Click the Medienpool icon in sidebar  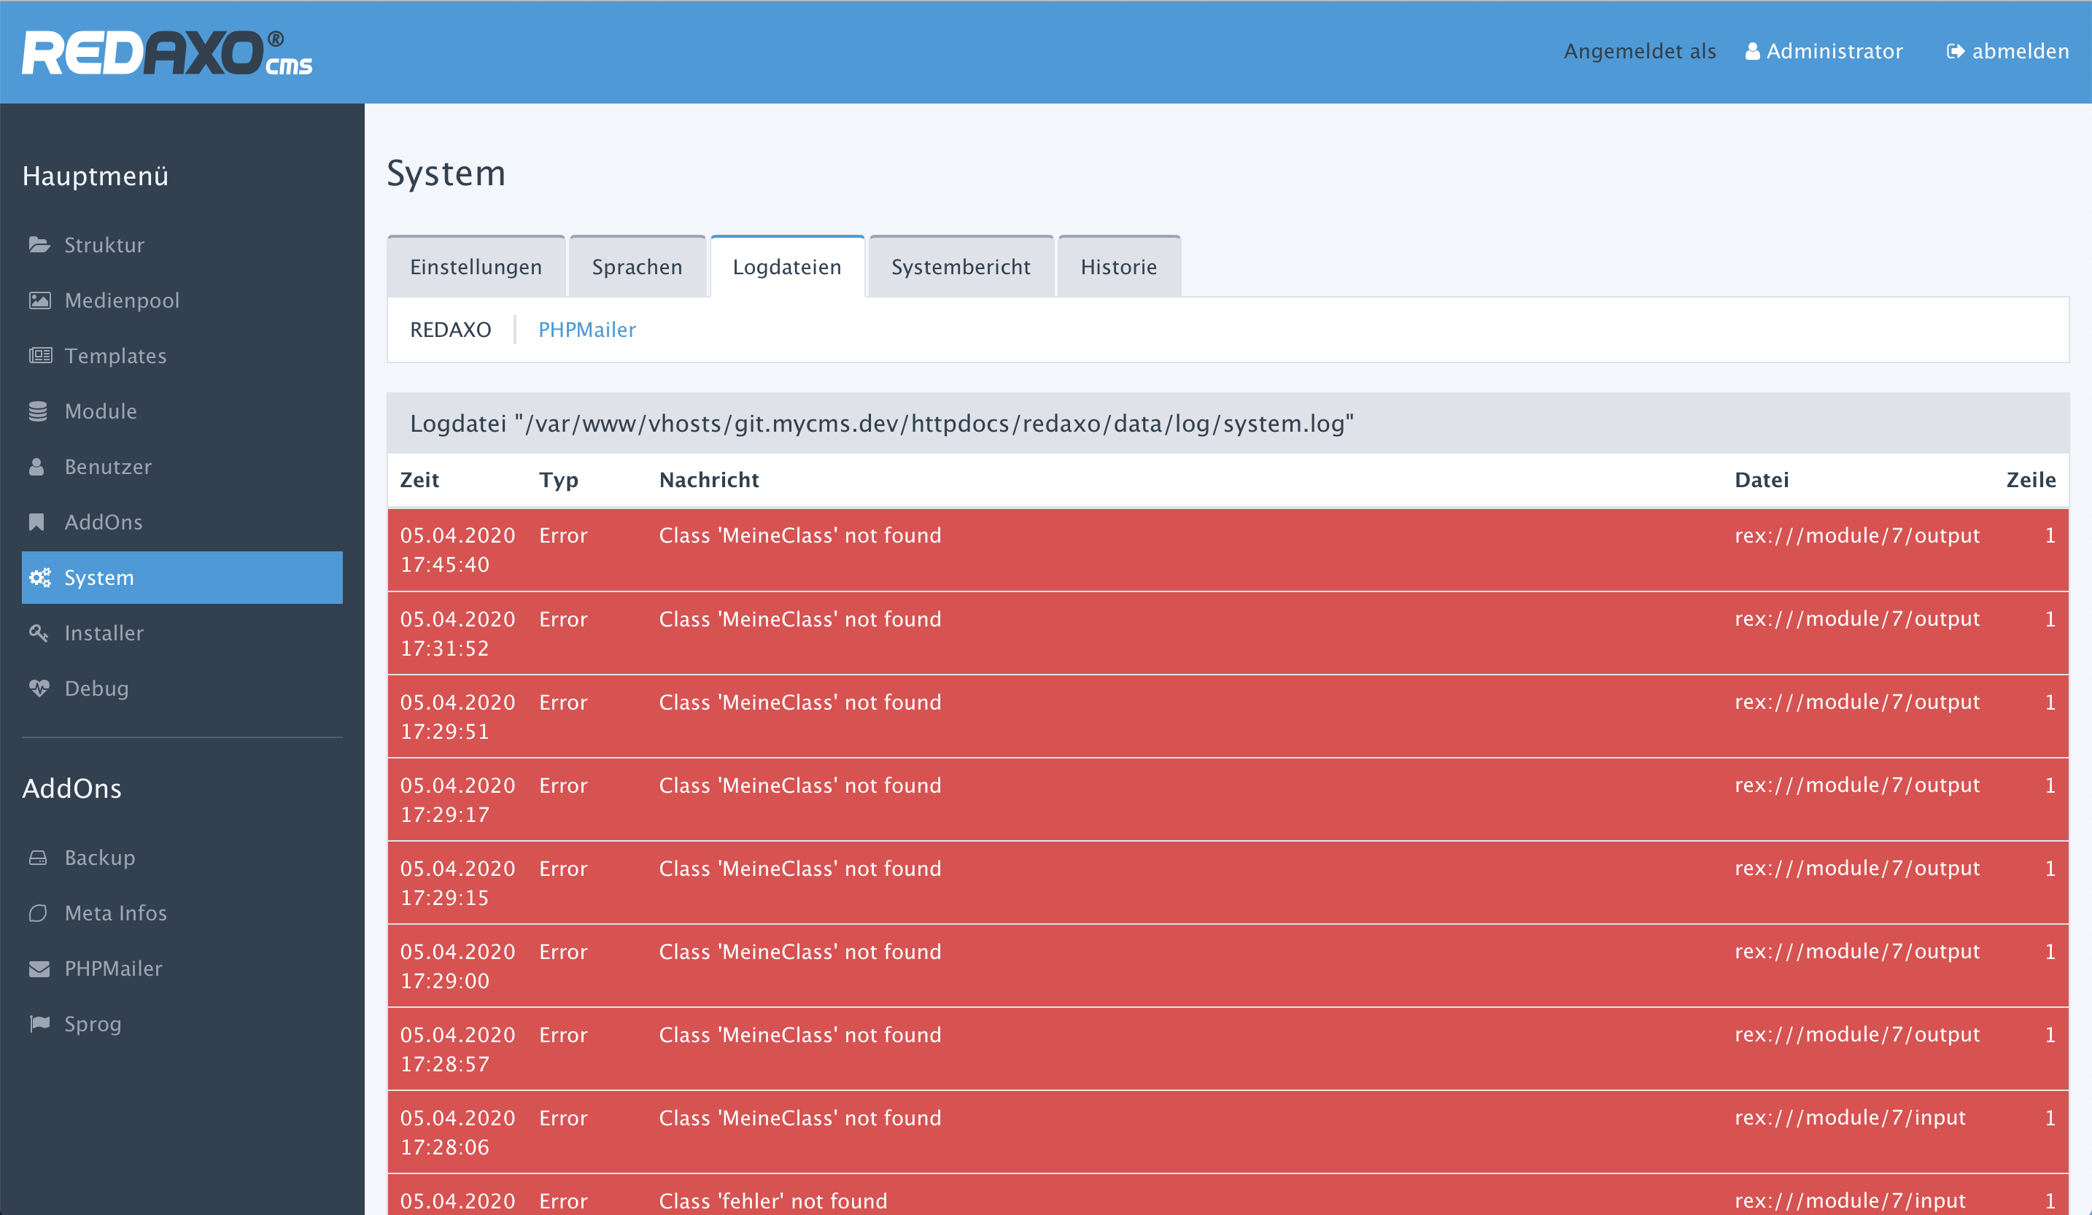(x=39, y=300)
